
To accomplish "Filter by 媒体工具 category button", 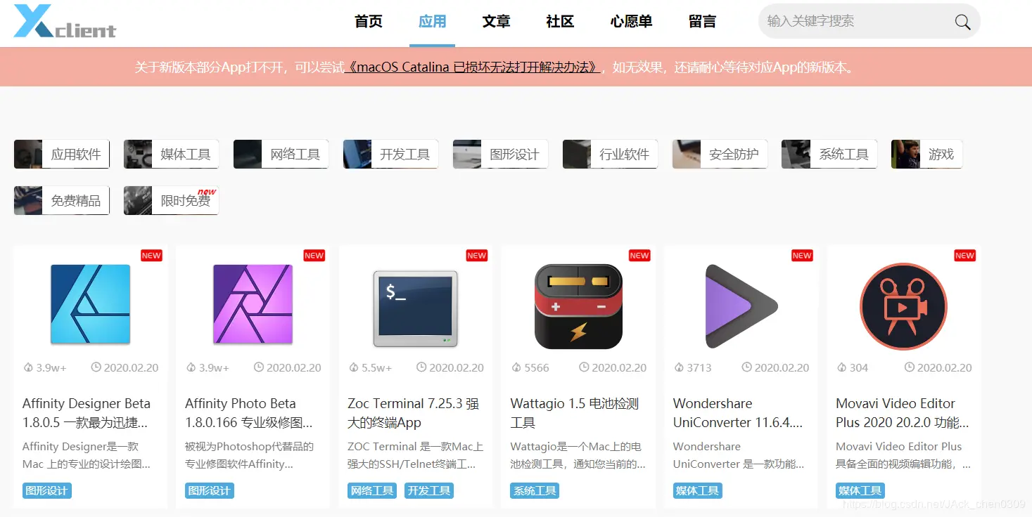I will click(171, 154).
